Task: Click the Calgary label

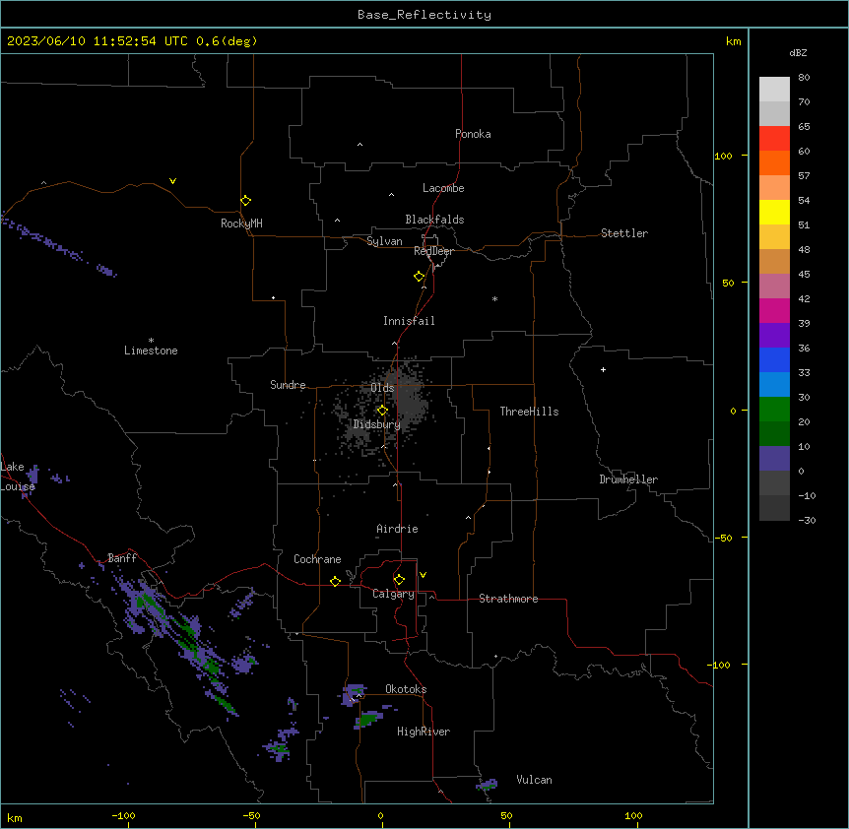Action: tap(393, 594)
